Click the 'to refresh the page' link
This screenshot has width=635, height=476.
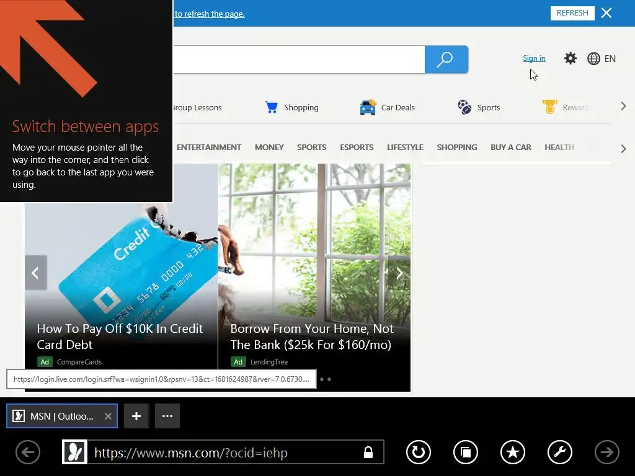[210, 14]
